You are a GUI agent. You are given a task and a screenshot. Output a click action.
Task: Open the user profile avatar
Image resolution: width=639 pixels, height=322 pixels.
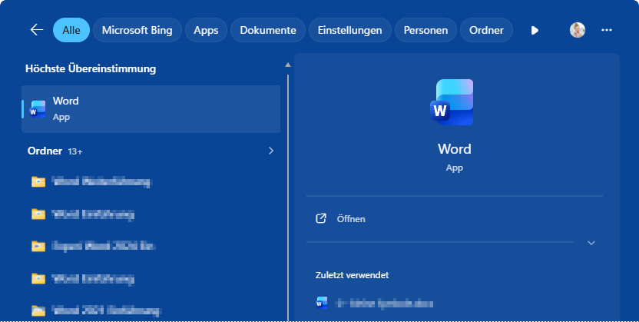pos(577,30)
